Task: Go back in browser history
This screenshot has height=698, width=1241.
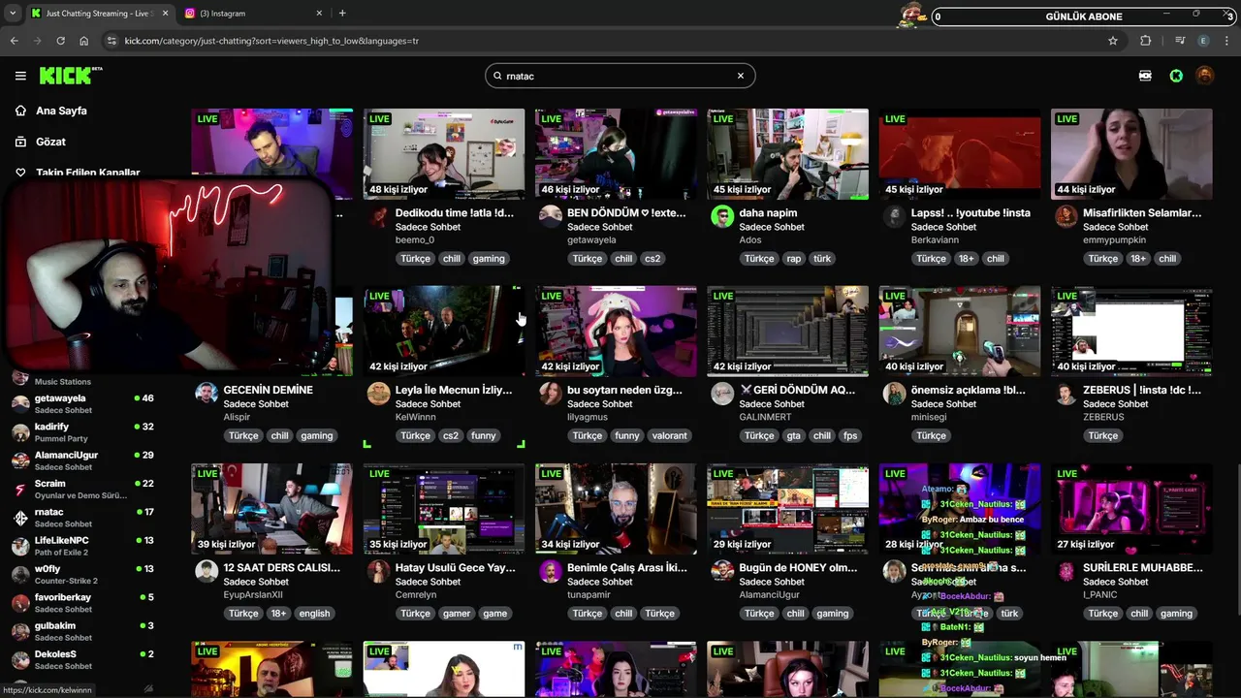Action: point(14,41)
